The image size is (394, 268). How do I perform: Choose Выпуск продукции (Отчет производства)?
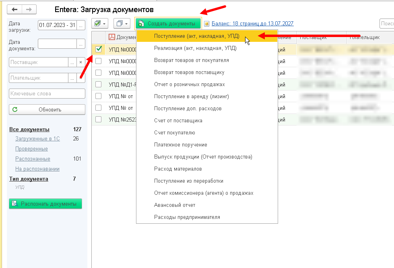pyautogui.click(x=207, y=157)
